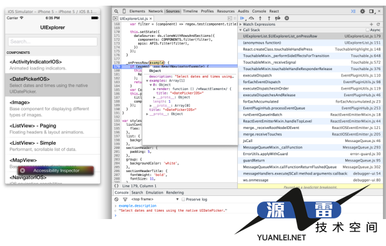This screenshot has height=246, width=386.
Task: Step out of current function
Action: click(x=269, y=18)
